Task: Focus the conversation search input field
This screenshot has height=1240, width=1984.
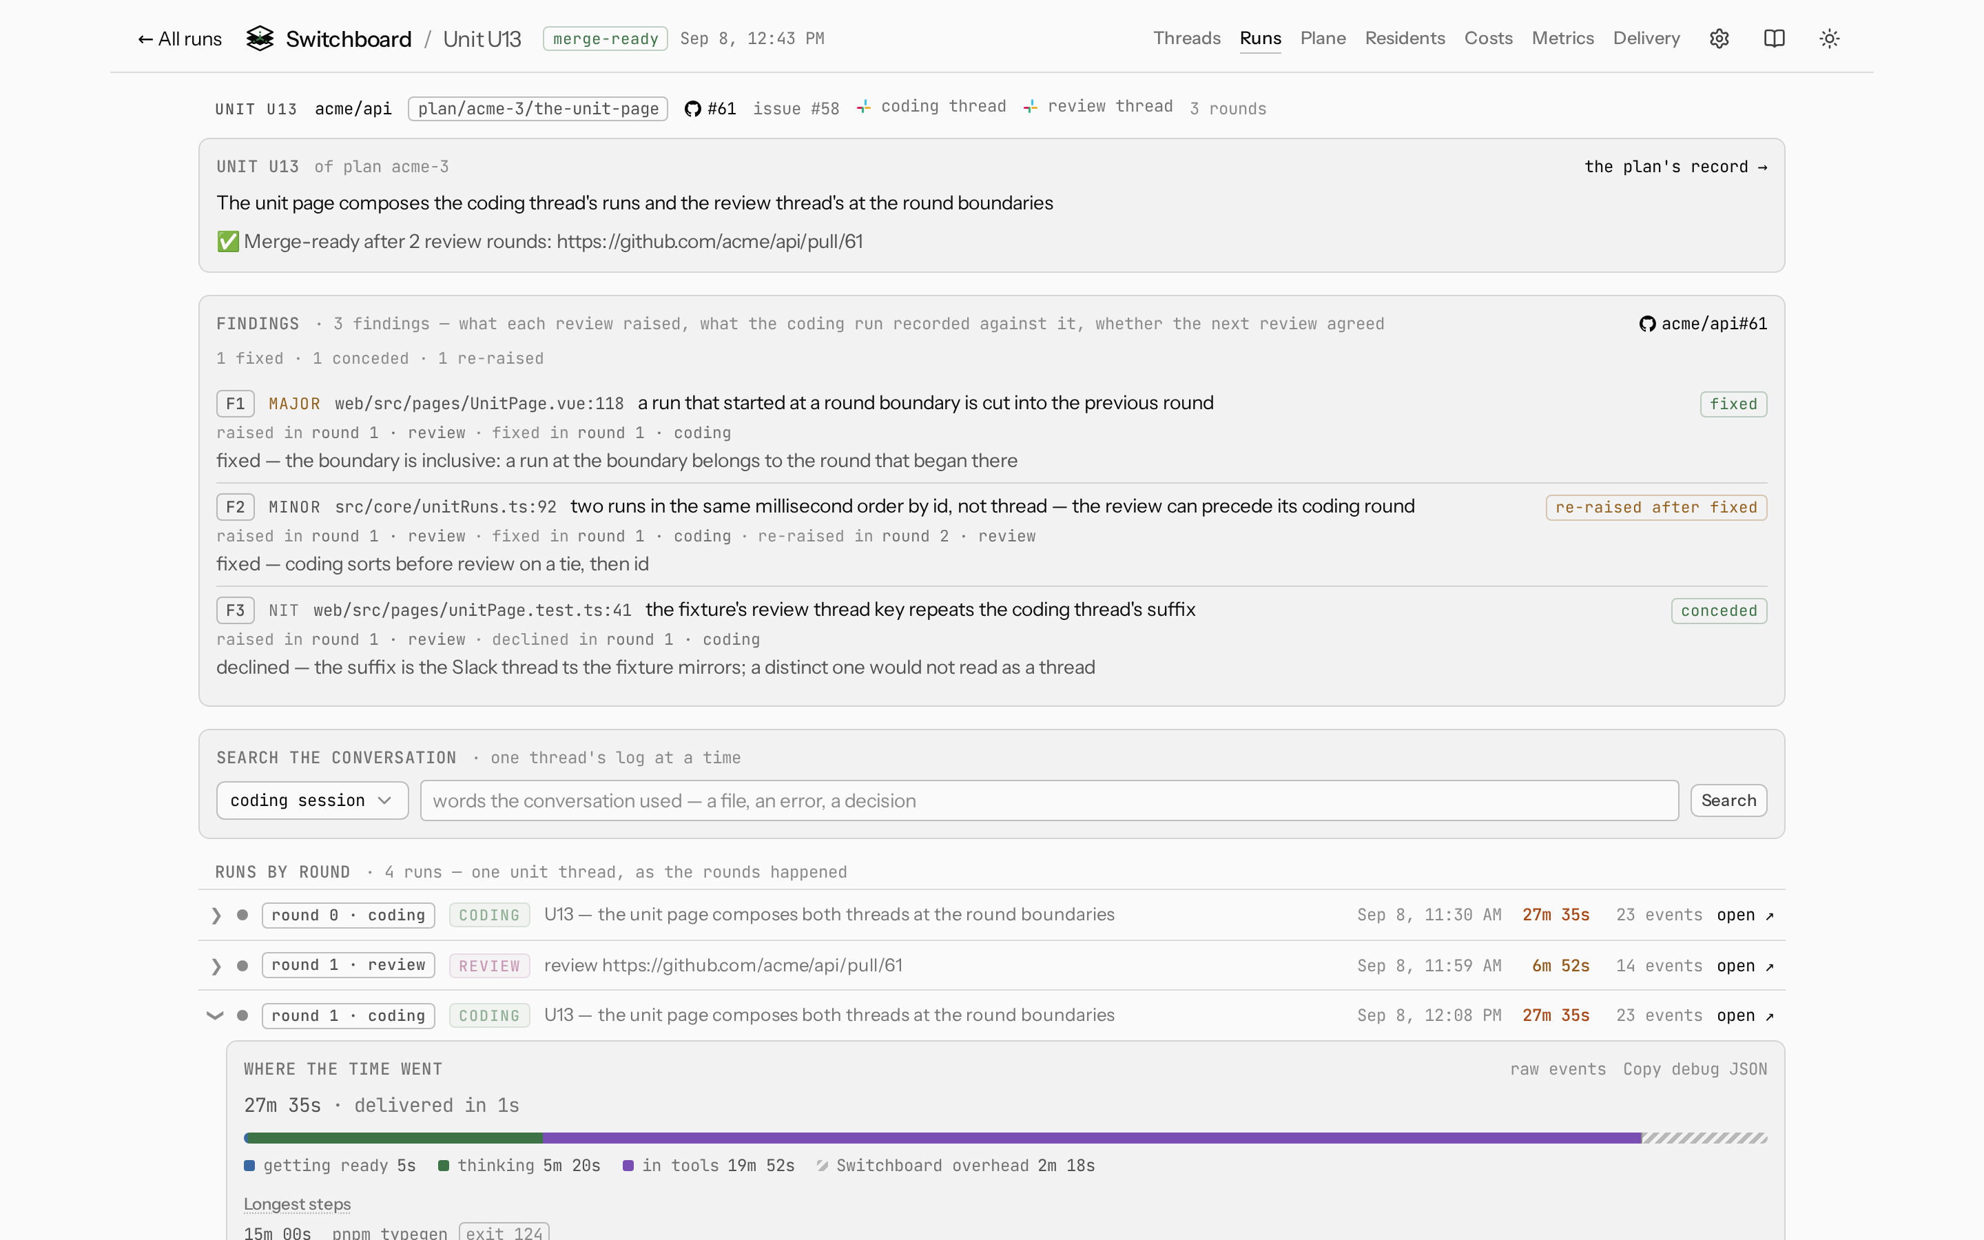Action: point(1049,800)
